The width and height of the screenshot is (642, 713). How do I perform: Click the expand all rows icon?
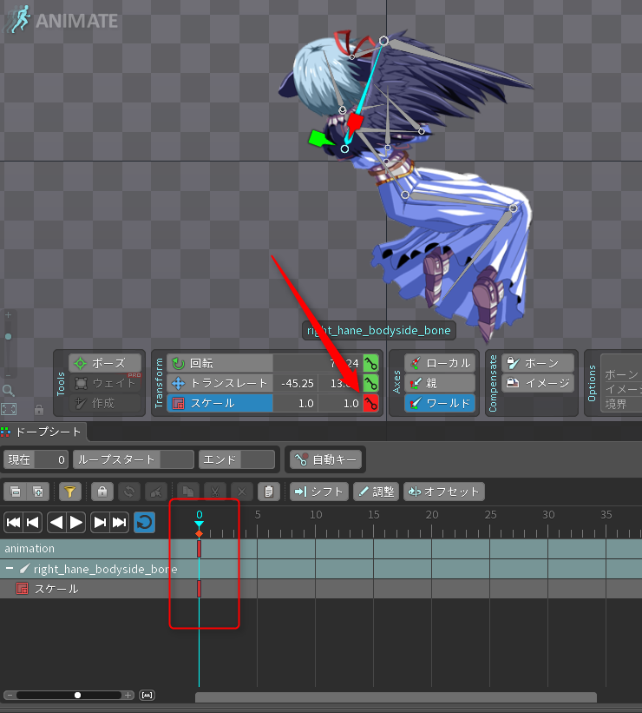(37, 492)
